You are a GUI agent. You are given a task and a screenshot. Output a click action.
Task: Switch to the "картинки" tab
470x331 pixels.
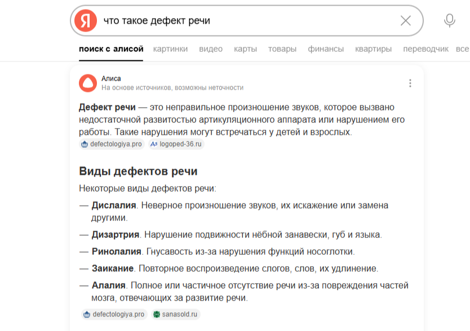[x=170, y=49]
